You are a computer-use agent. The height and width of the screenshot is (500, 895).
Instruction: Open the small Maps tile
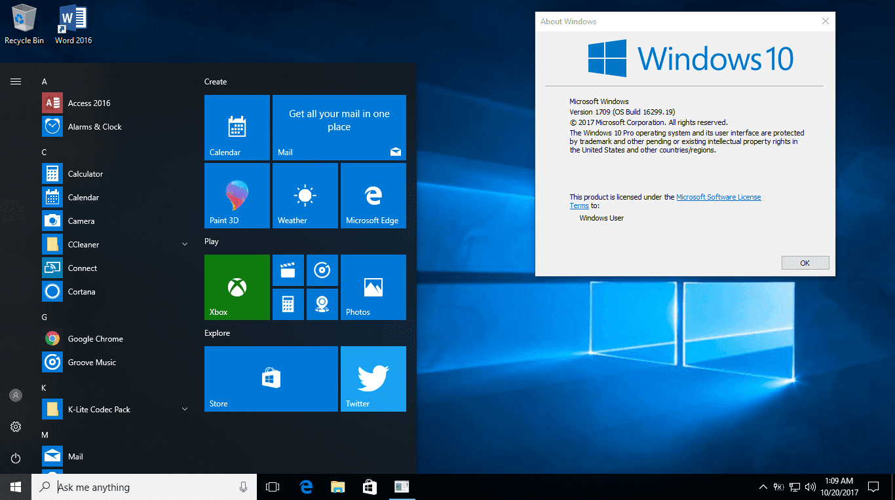tap(322, 304)
